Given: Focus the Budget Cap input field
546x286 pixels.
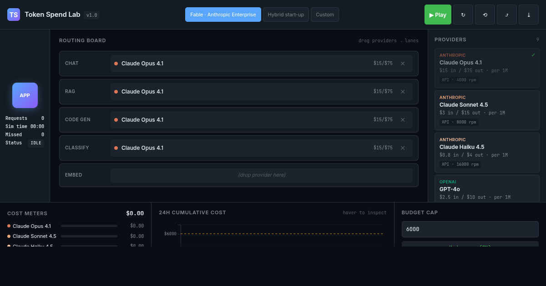Looking at the screenshot, I should (470, 229).
